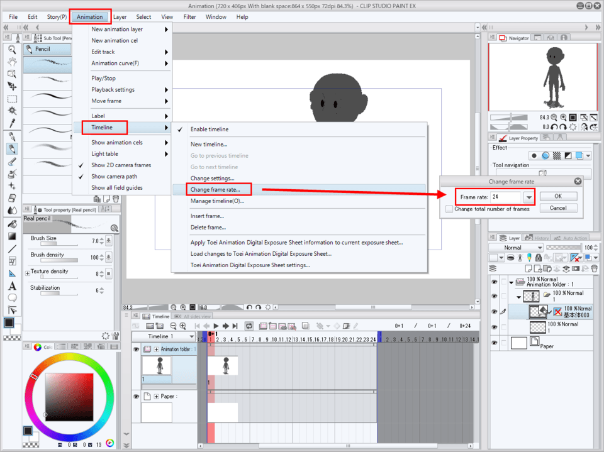This screenshot has width=604, height=452.
Task: Confirm frame rate with the OK button
Action: pos(558,196)
